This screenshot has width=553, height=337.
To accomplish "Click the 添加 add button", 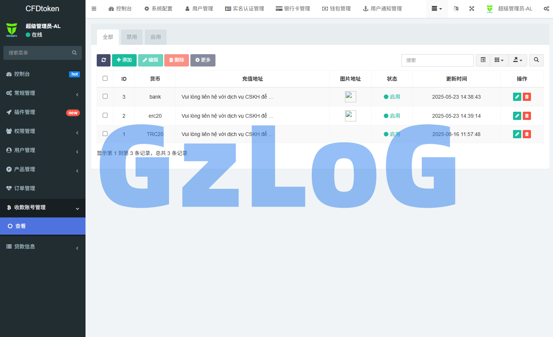I will pyautogui.click(x=124, y=60).
